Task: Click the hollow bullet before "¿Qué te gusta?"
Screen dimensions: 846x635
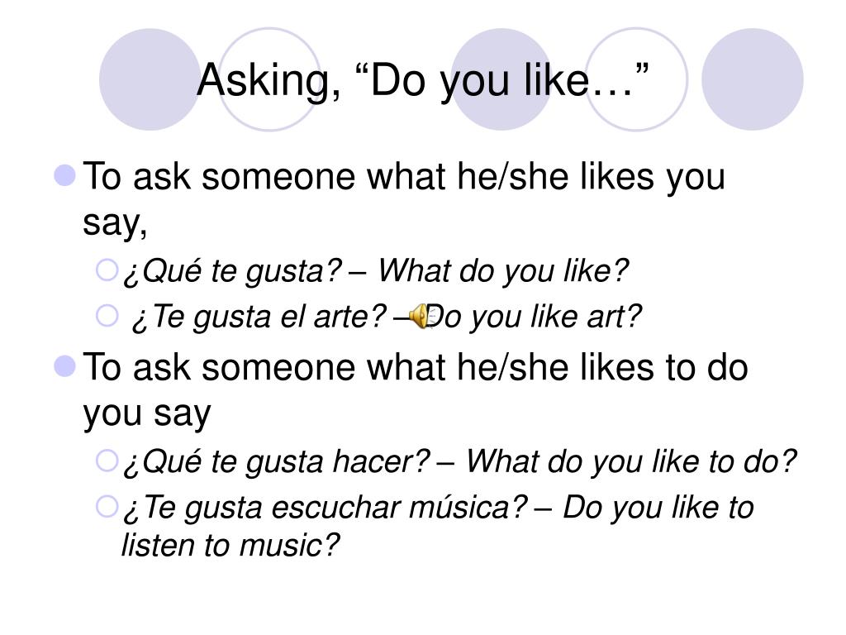Action: 107,270
